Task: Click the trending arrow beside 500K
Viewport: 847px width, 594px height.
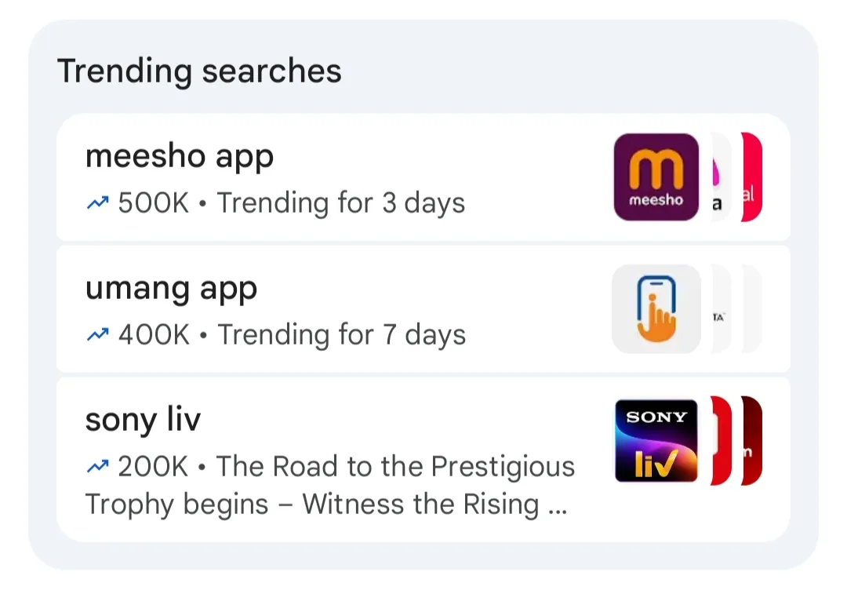Action: [96, 202]
